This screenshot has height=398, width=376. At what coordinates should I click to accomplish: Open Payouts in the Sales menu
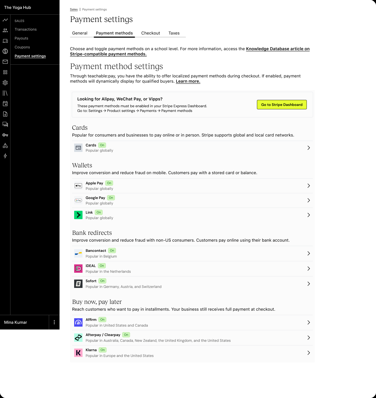coord(21,38)
